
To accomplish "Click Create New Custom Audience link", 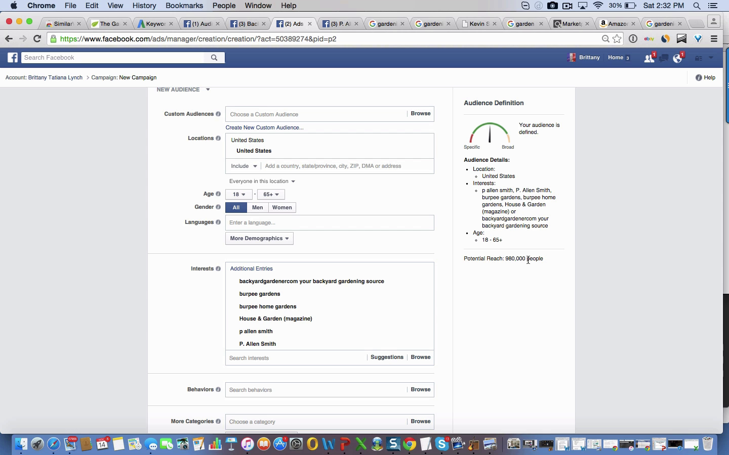I will tap(264, 128).
